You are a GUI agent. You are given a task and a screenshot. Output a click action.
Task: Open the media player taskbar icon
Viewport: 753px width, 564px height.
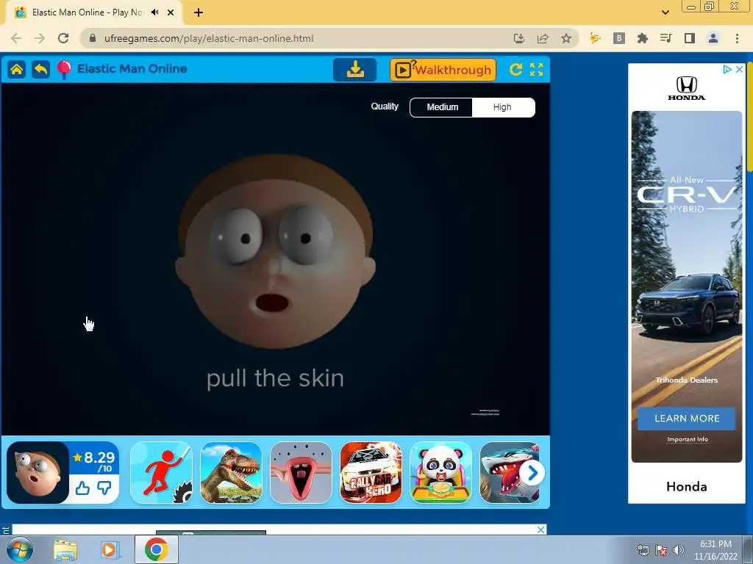[110, 550]
